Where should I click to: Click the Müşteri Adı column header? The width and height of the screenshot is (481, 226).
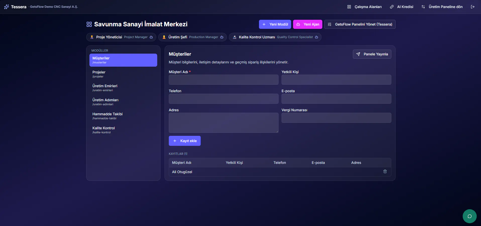pos(182,163)
